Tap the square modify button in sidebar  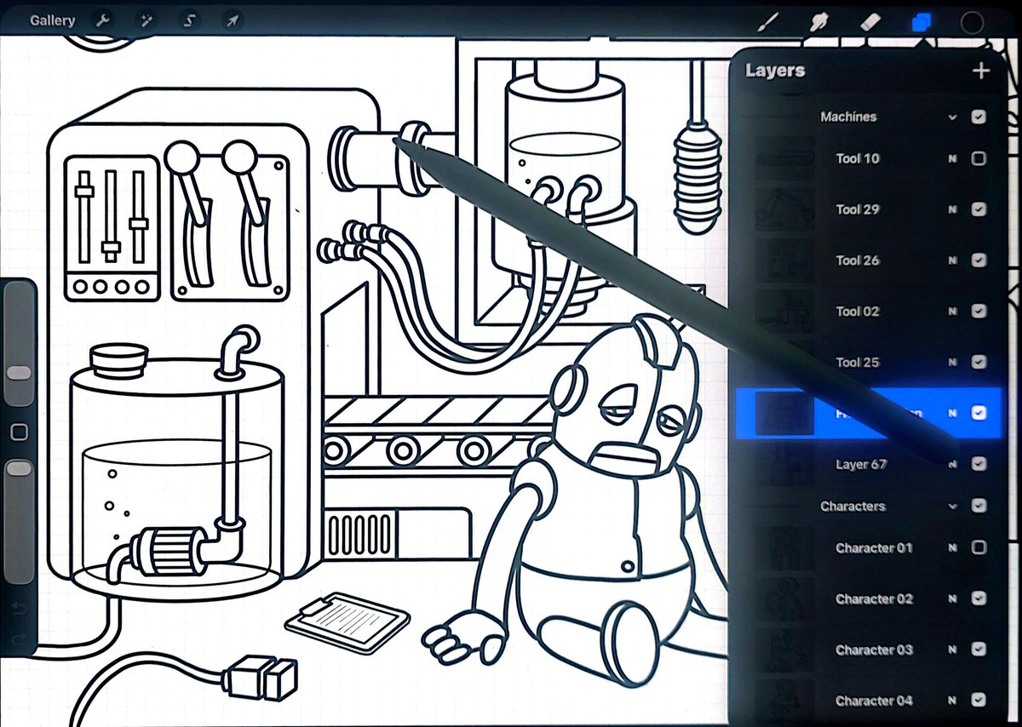click(19, 432)
